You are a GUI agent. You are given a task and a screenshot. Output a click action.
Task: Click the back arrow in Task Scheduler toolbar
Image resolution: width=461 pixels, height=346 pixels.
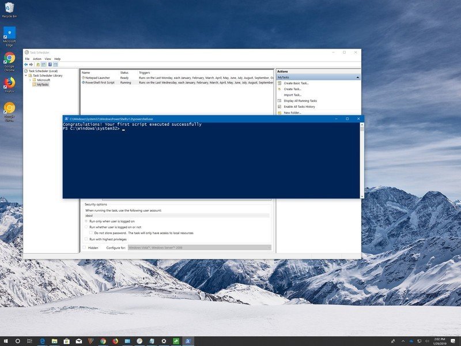tap(26, 65)
